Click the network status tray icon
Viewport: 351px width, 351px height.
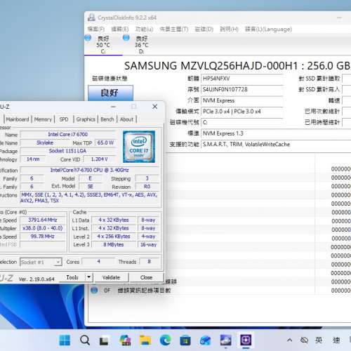(x=304, y=340)
